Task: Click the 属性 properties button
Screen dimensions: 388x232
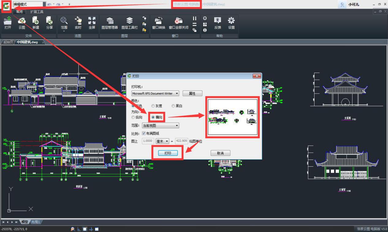Action: [192, 93]
